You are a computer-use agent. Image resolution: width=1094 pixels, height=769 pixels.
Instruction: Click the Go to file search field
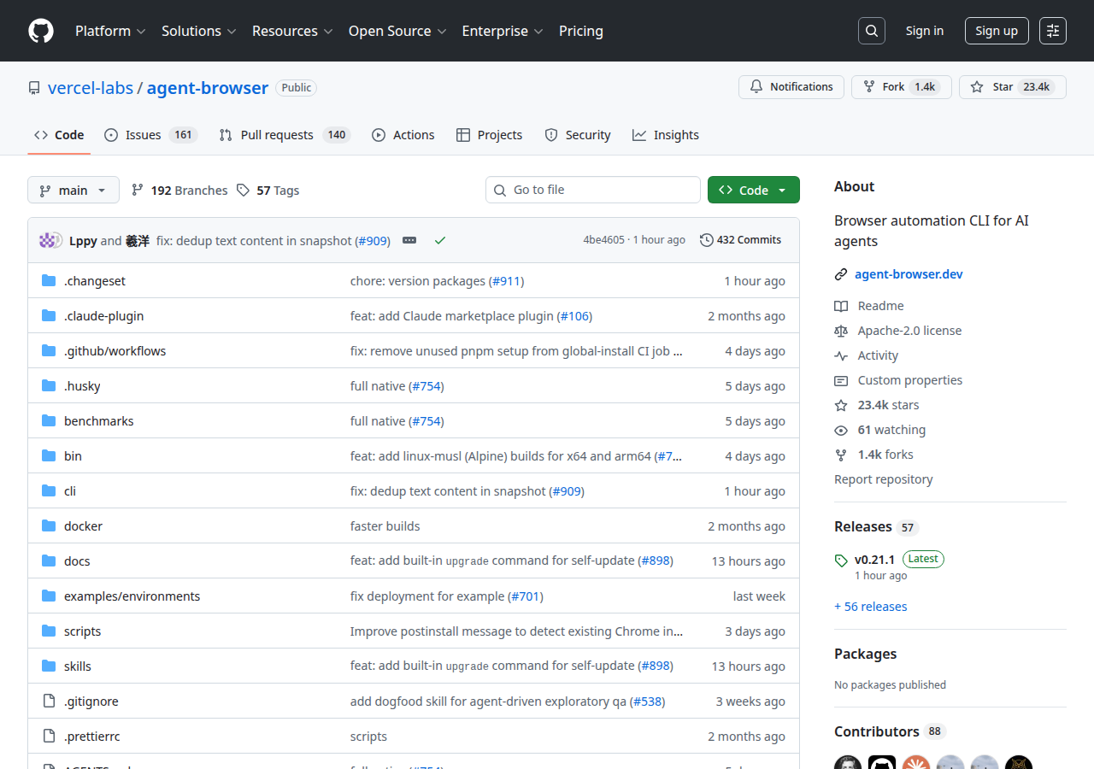pos(592,190)
